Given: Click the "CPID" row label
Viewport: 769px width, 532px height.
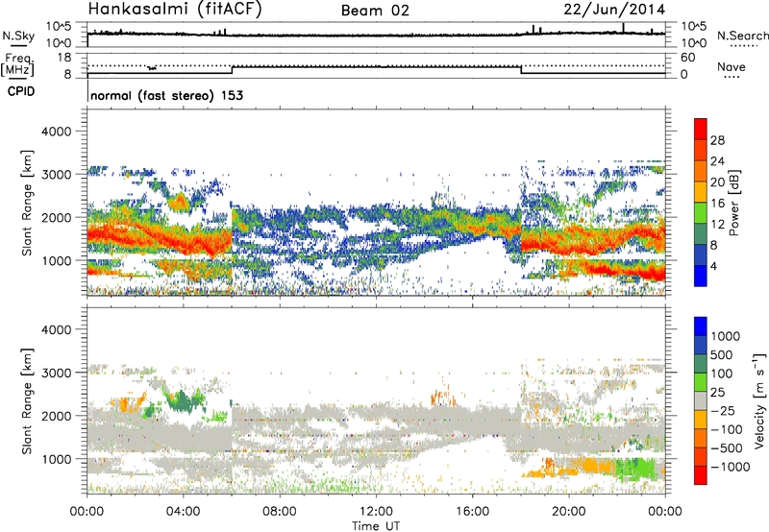Looking at the screenshot, I should 21,91.
